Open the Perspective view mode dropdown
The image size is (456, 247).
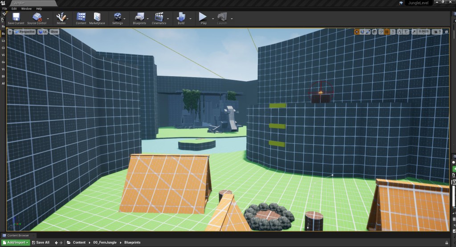click(x=25, y=32)
